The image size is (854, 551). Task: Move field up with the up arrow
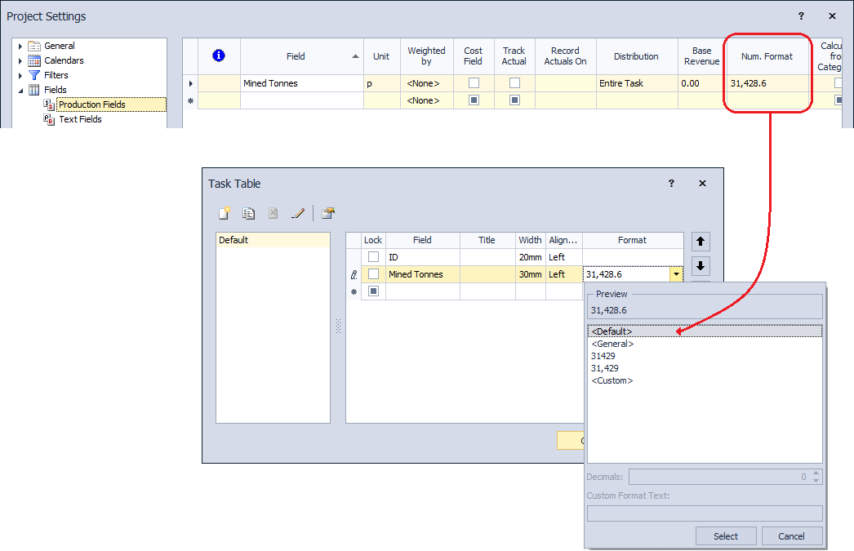click(x=701, y=242)
